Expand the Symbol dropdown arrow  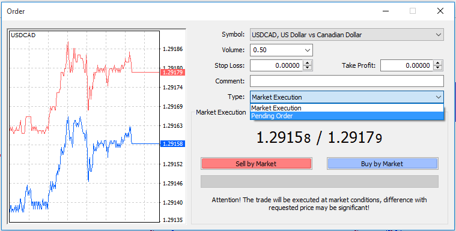coord(438,35)
